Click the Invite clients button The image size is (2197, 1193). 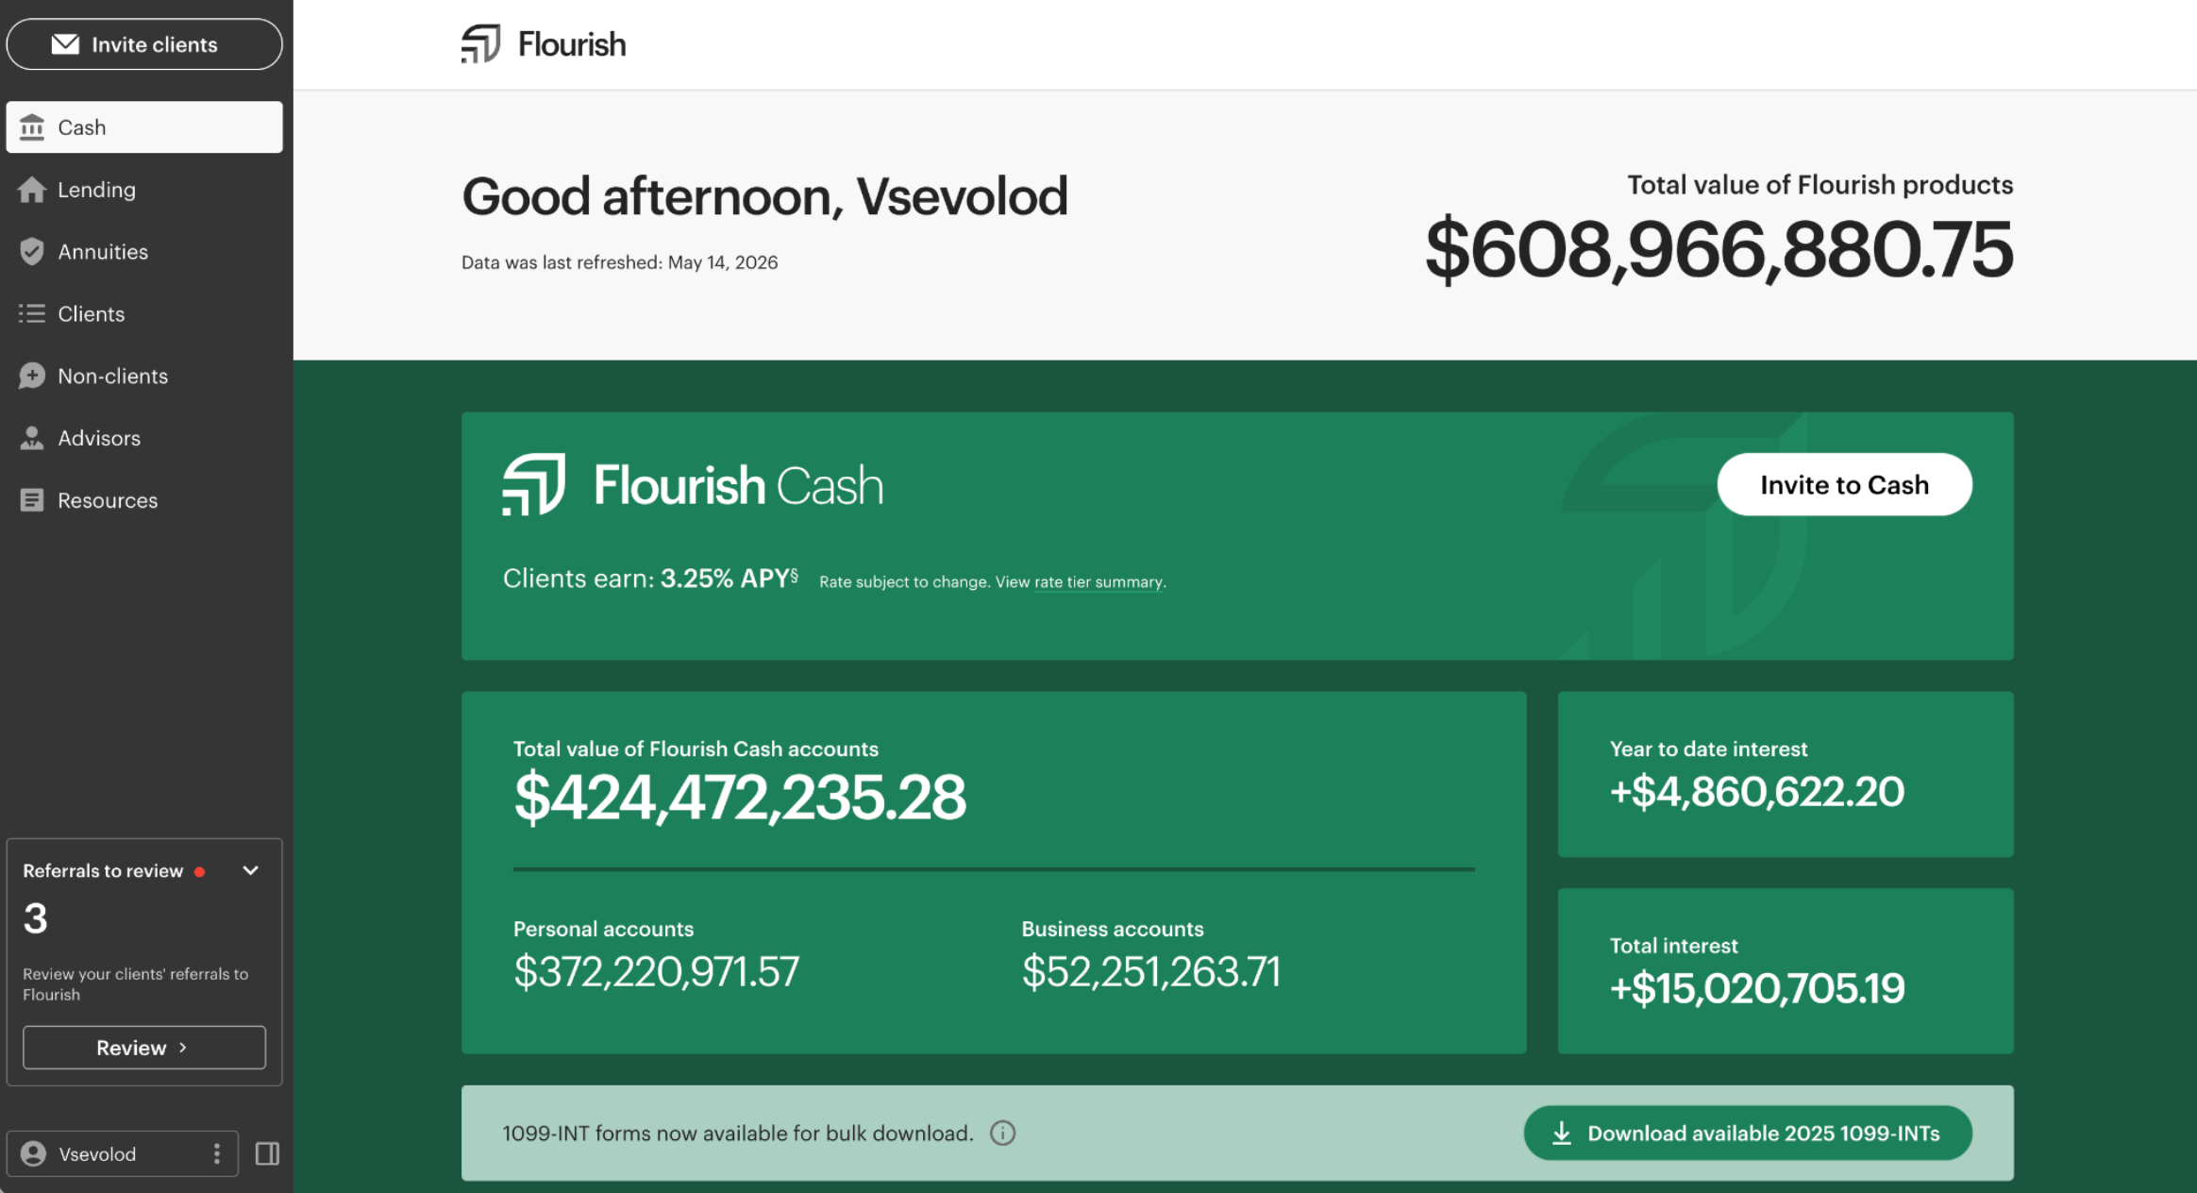[144, 44]
